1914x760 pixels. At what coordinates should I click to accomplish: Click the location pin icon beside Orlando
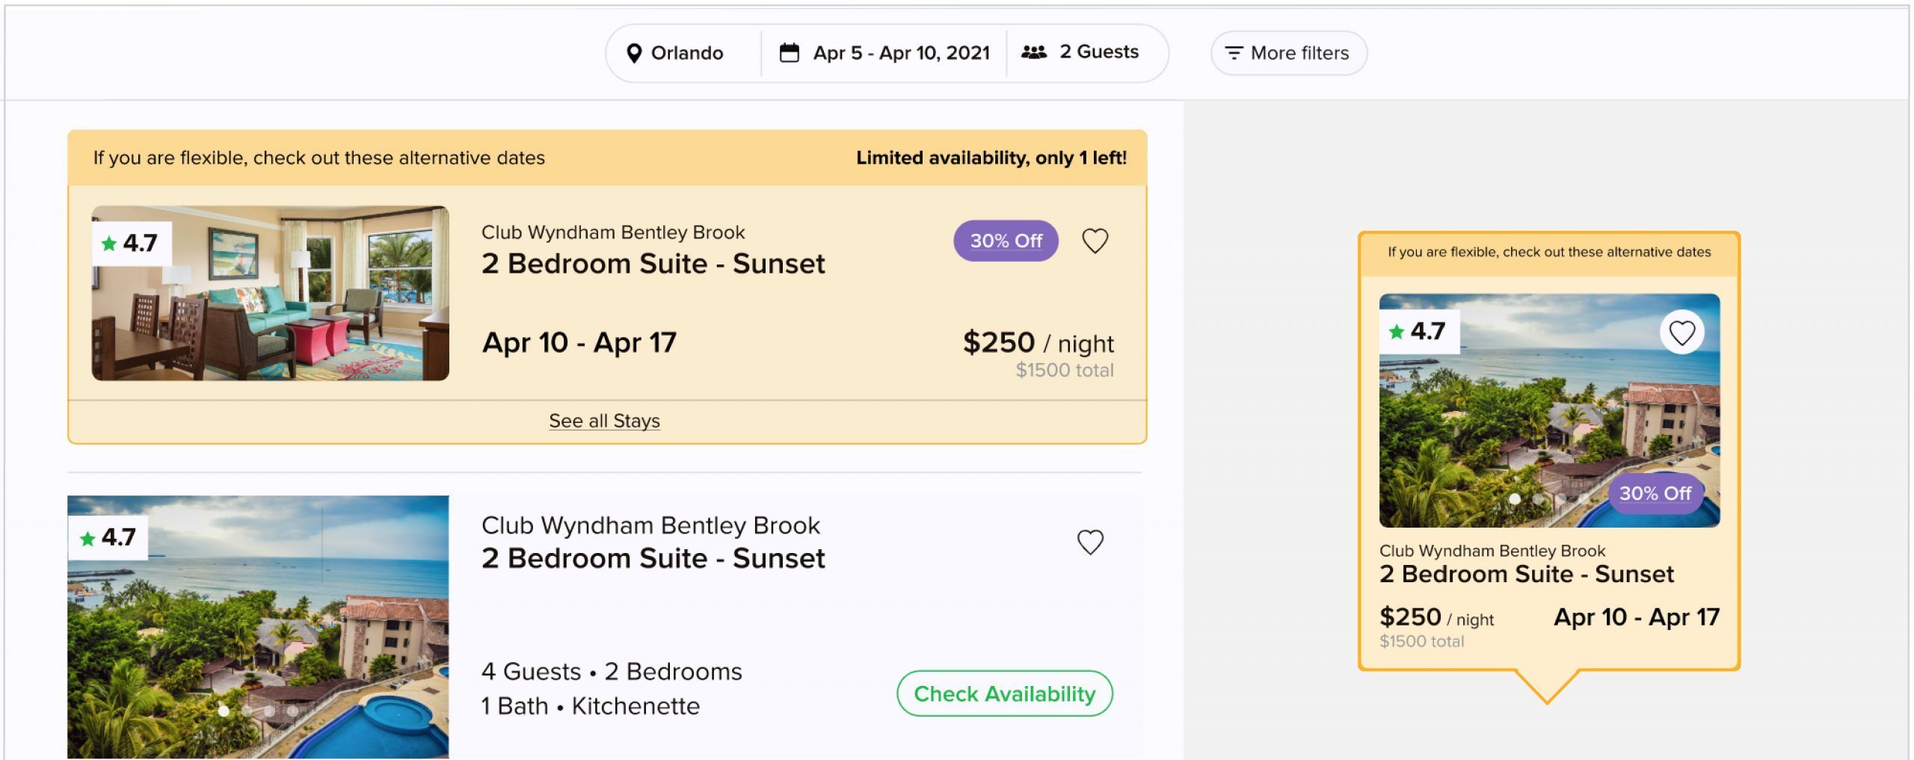[x=633, y=53]
